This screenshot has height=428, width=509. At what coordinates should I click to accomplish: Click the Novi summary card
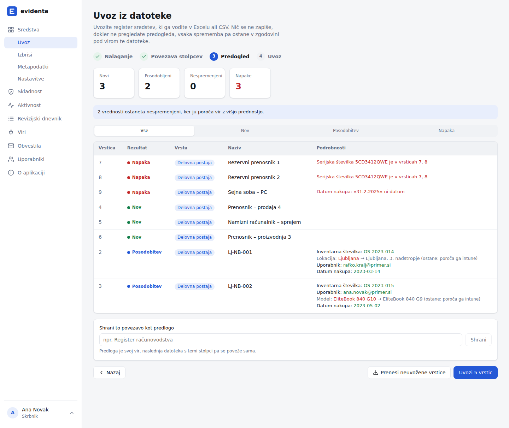(114, 83)
